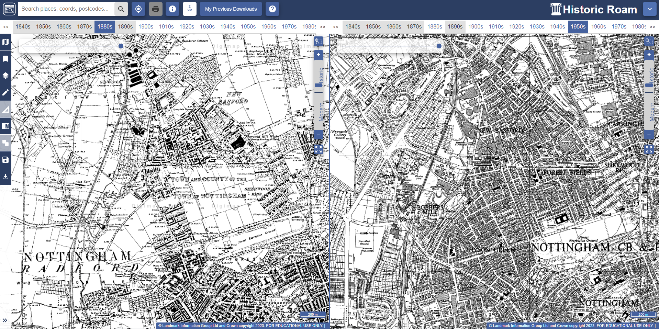
Task: Click the left Historic/Modern vertical slider handle
Action: tap(319, 85)
